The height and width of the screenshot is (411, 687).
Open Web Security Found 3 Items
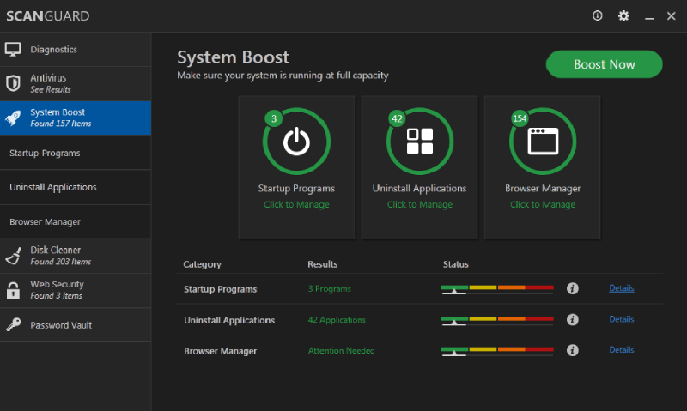coord(76,290)
